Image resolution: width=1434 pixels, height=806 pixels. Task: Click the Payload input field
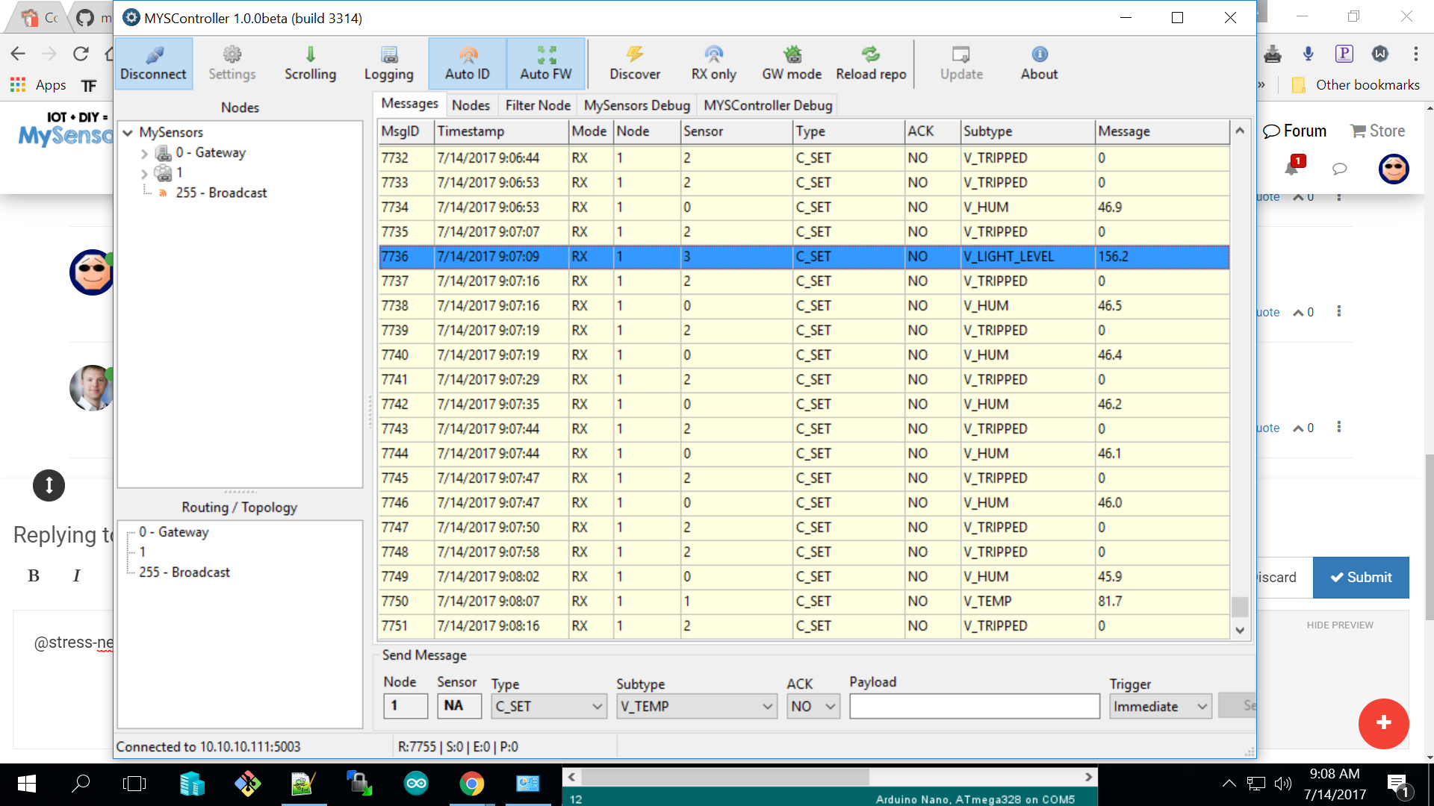pos(974,706)
